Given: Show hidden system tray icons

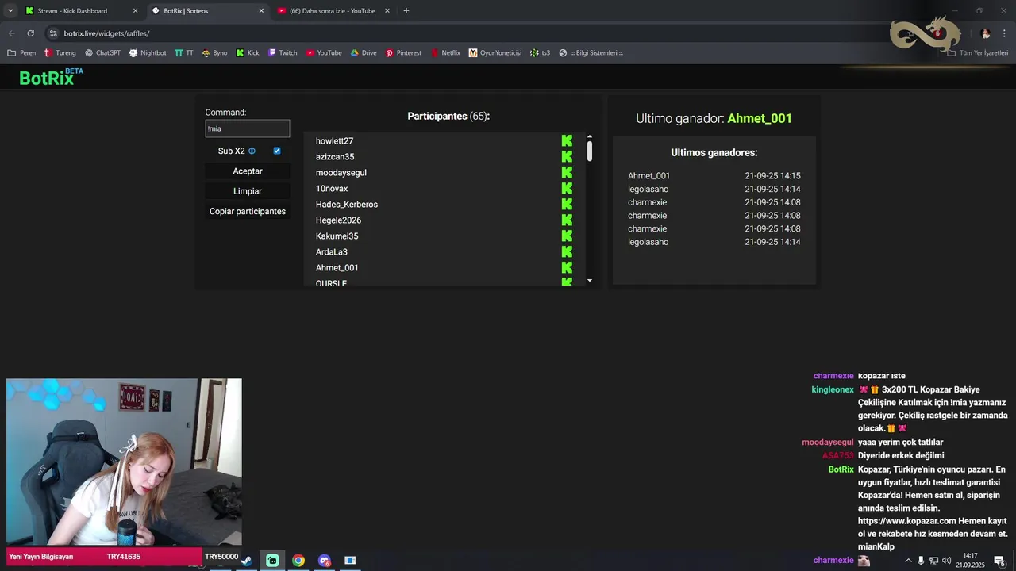Looking at the screenshot, I should pos(908,561).
